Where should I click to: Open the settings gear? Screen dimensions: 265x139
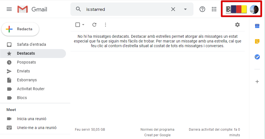(x=237, y=25)
